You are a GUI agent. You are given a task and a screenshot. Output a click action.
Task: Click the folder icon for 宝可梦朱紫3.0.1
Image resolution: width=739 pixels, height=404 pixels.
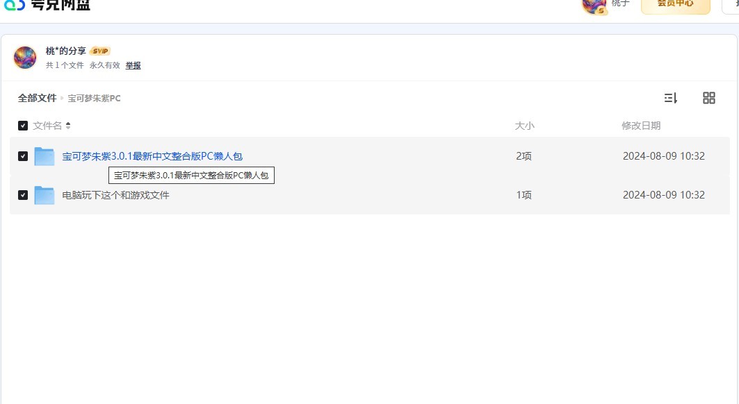[44, 156]
